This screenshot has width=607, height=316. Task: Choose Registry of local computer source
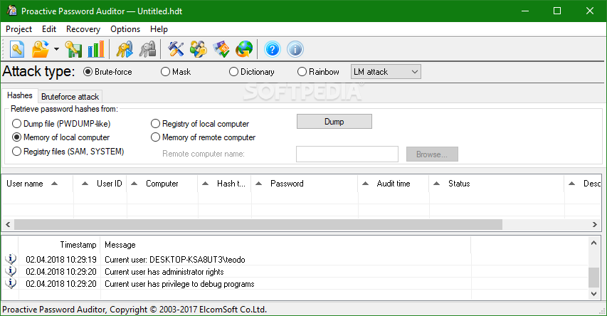pos(200,124)
